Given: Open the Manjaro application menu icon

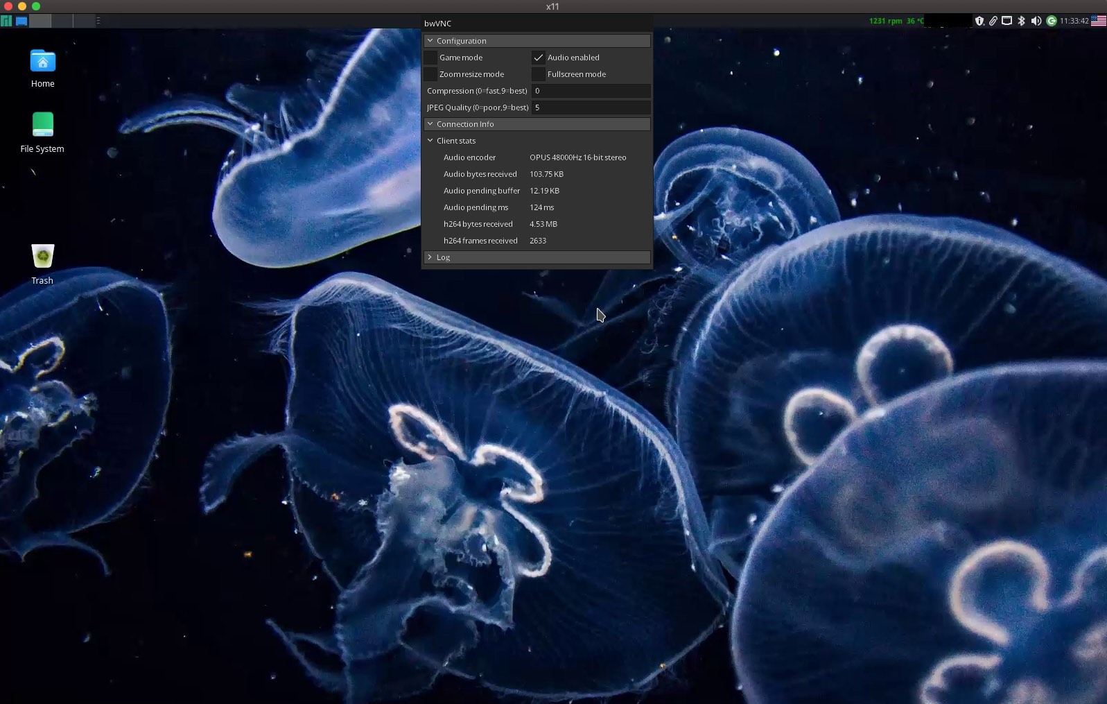Looking at the screenshot, I should 6,21.
